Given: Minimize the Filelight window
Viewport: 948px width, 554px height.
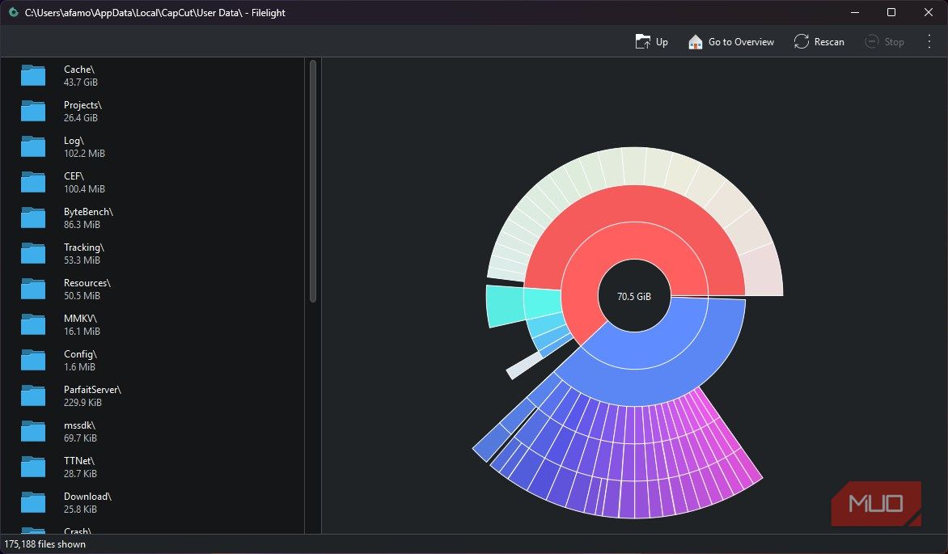Looking at the screenshot, I should [x=855, y=12].
